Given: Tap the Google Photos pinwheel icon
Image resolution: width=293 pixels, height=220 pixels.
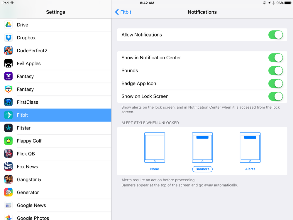Looking at the screenshot, I should (x=9, y=217).
